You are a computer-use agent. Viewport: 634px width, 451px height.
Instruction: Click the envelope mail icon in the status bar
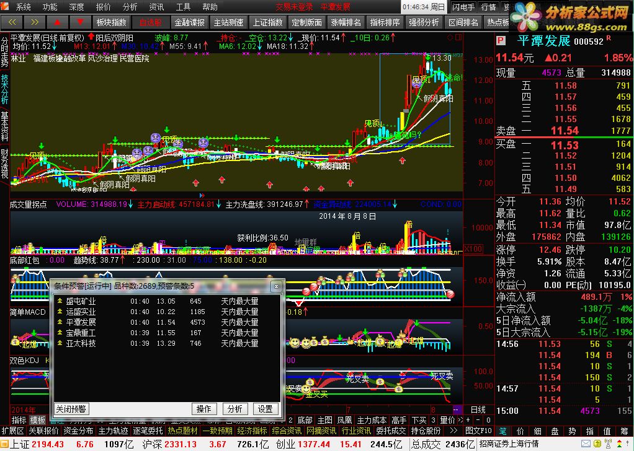tap(586, 444)
